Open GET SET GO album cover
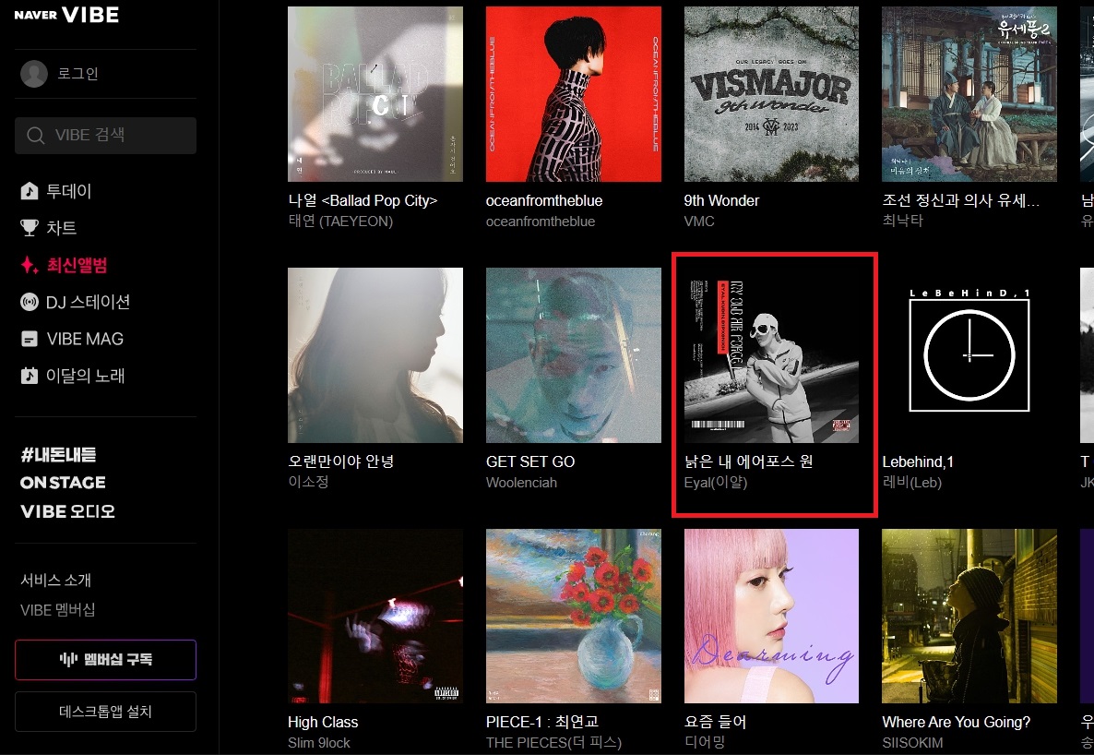Image resolution: width=1094 pixels, height=755 pixels. [x=574, y=354]
